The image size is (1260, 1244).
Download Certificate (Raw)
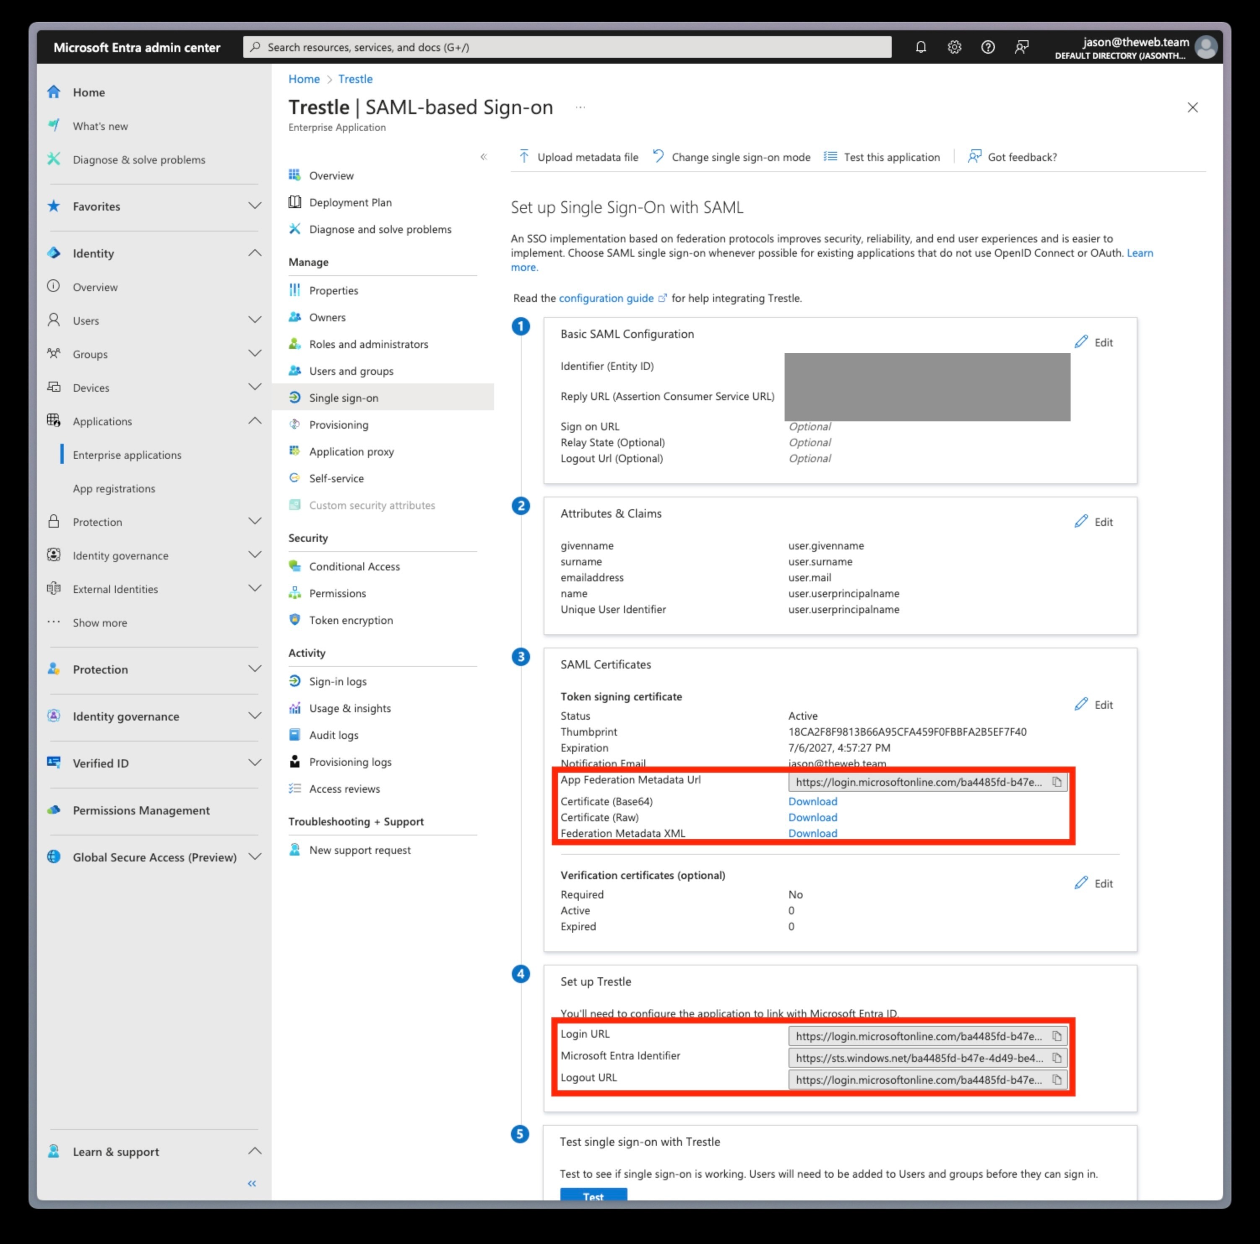(x=812, y=817)
